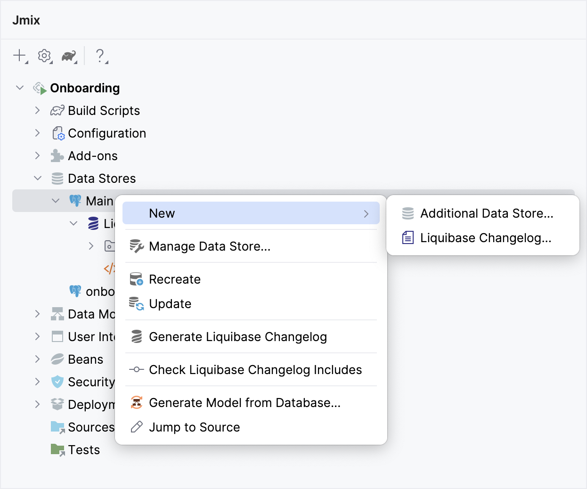Click the Generate Liquibase Changelog icon

click(137, 337)
